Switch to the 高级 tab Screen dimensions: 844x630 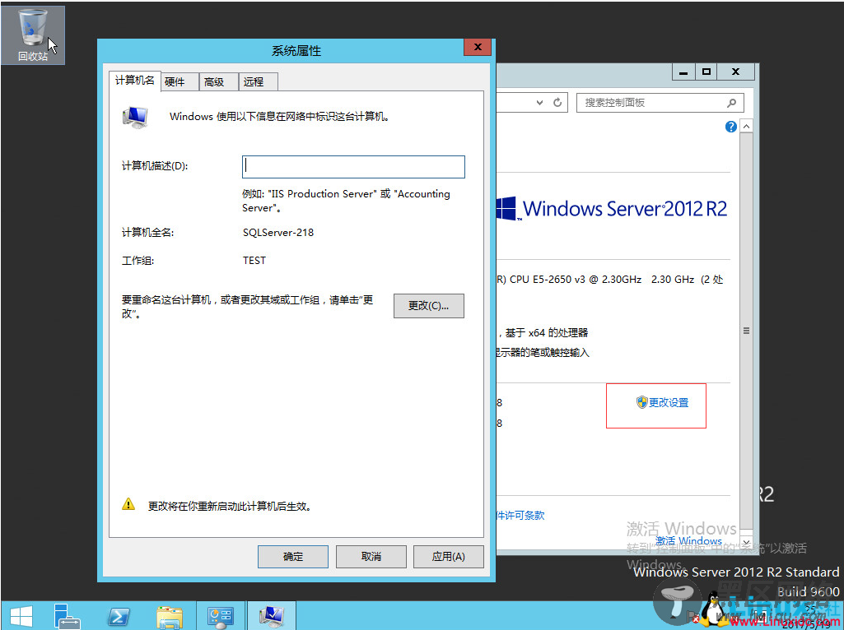[x=218, y=81]
